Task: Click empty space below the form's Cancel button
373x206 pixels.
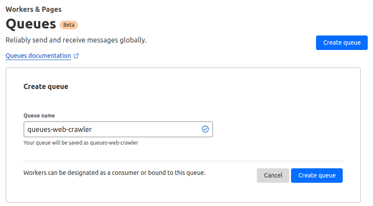Action: point(273,192)
